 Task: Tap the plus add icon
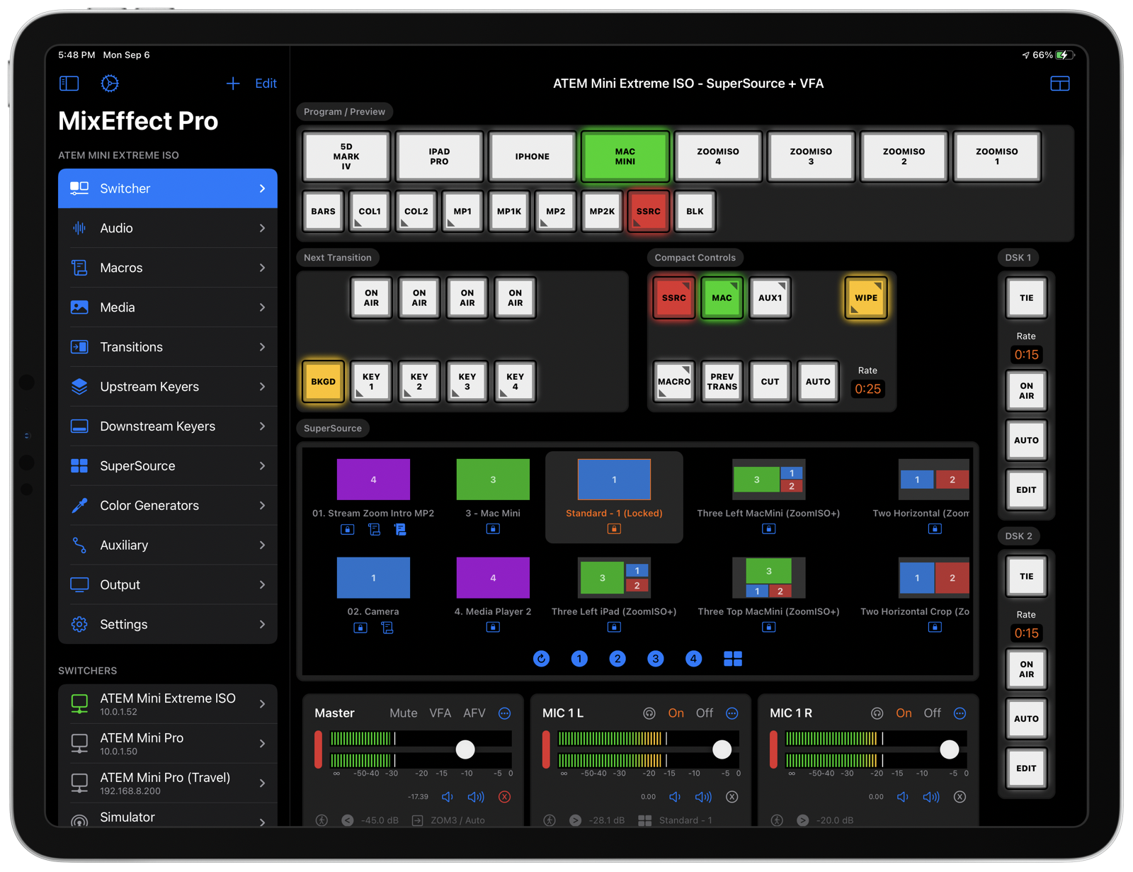tap(232, 84)
